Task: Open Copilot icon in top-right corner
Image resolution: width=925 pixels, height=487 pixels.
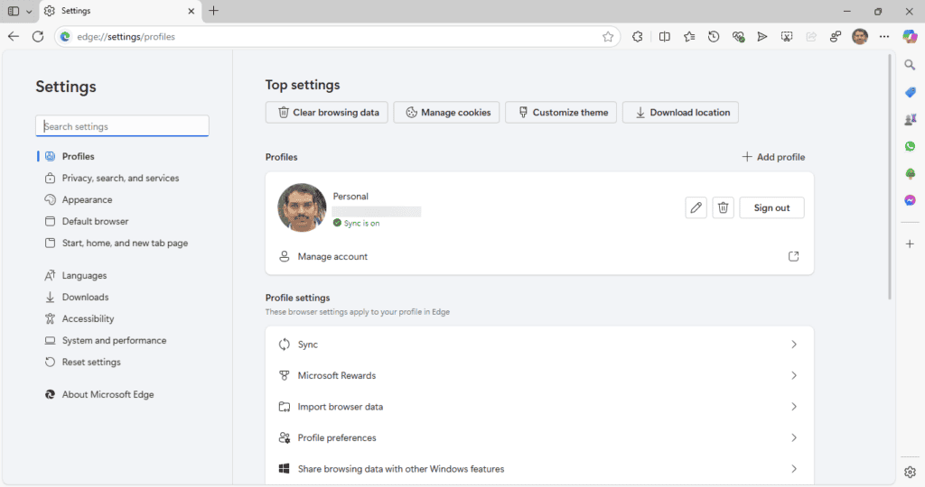Action: (910, 36)
